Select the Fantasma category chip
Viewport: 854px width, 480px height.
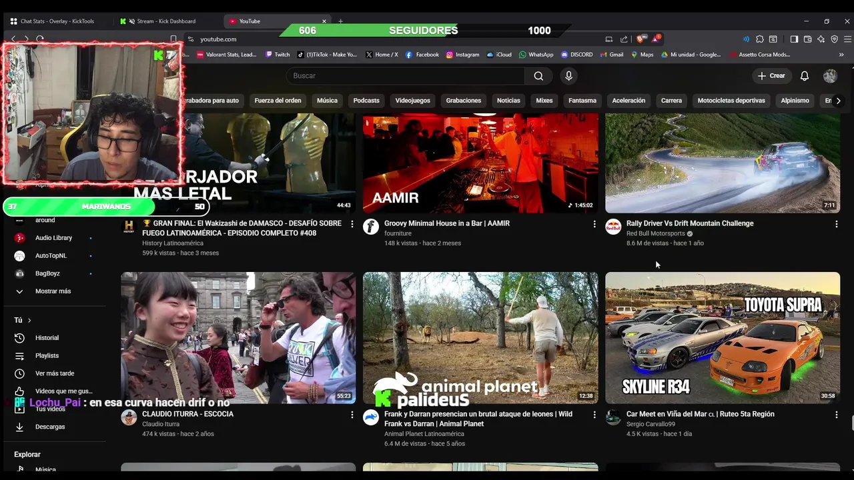click(x=582, y=101)
